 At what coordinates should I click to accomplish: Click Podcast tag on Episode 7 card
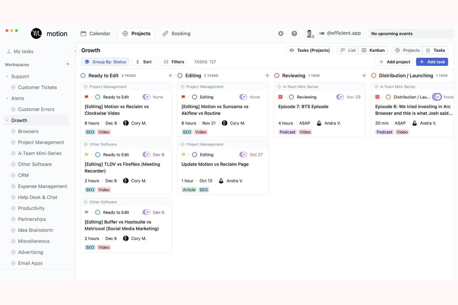(287, 132)
